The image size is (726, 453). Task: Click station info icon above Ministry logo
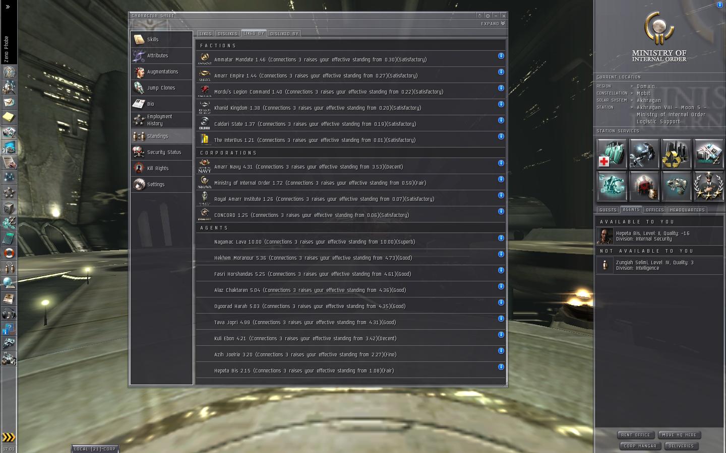tap(719, 5)
